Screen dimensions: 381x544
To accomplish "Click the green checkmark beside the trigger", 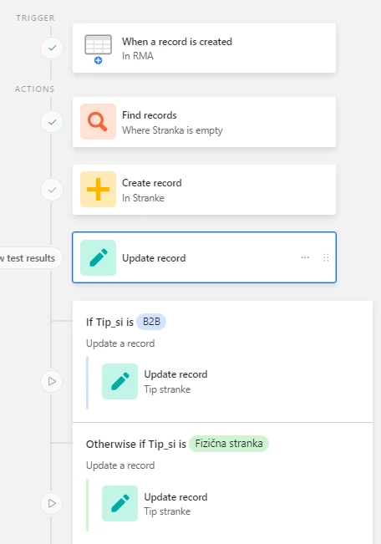I will click(52, 48).
